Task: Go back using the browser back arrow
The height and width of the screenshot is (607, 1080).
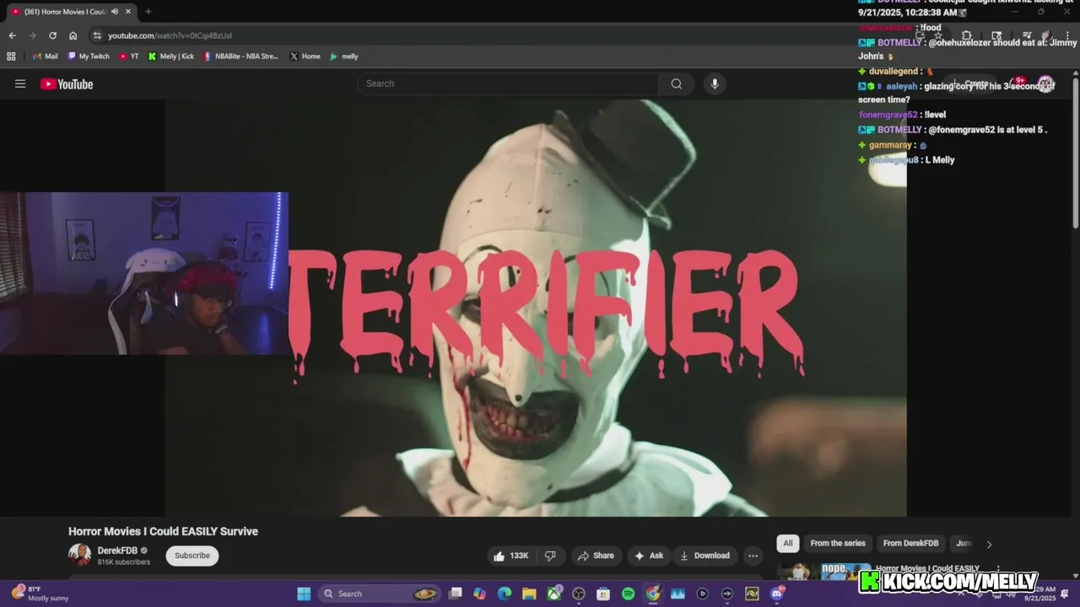Action: (x=12, y=35)
